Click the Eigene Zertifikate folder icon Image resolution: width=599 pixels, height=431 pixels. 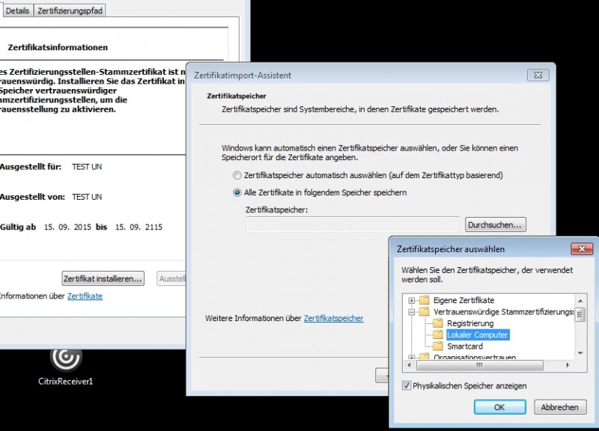[425, 300]
